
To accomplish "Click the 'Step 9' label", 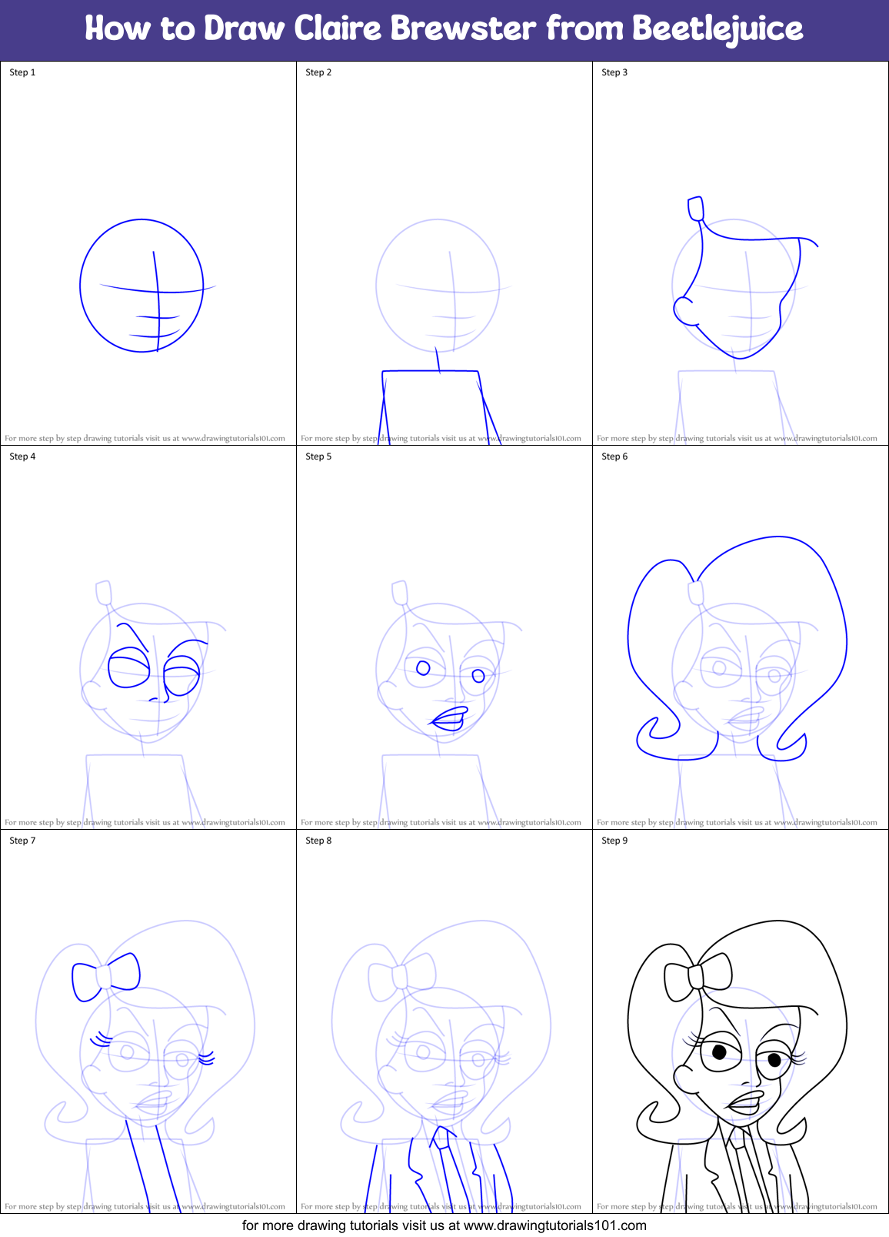I will pyautogui.click(x=614, y=841).
